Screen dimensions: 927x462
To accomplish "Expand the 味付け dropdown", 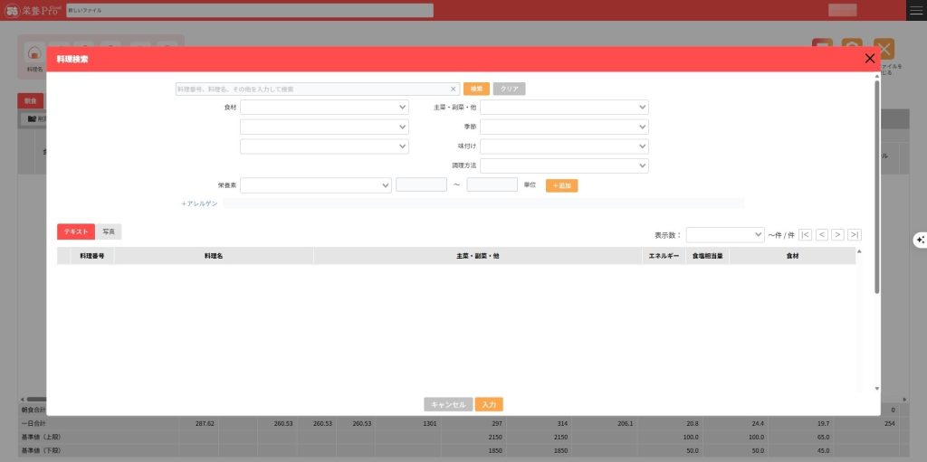I will click(x=564, y=146).
